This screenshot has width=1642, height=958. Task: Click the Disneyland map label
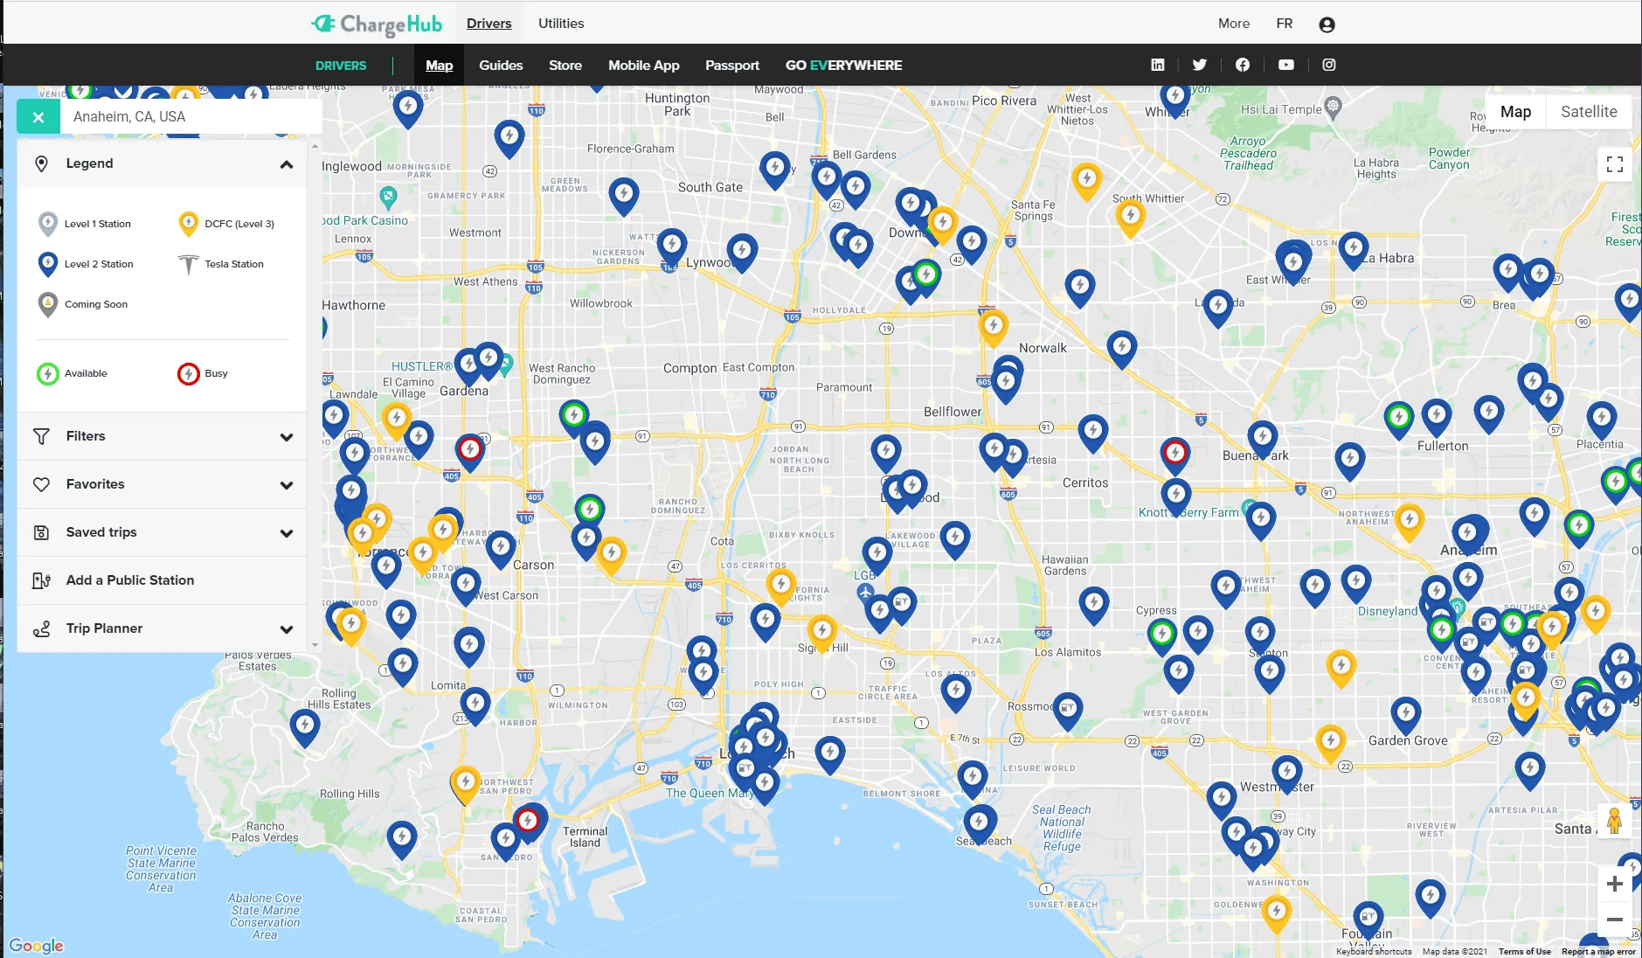point(1387,611)
